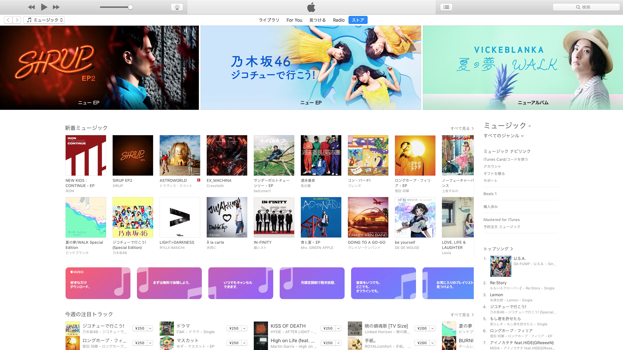The height and width of the screenshot is (350, 623).
Task: Open the EX_MACHINA album cover
Action: [227, 155]
